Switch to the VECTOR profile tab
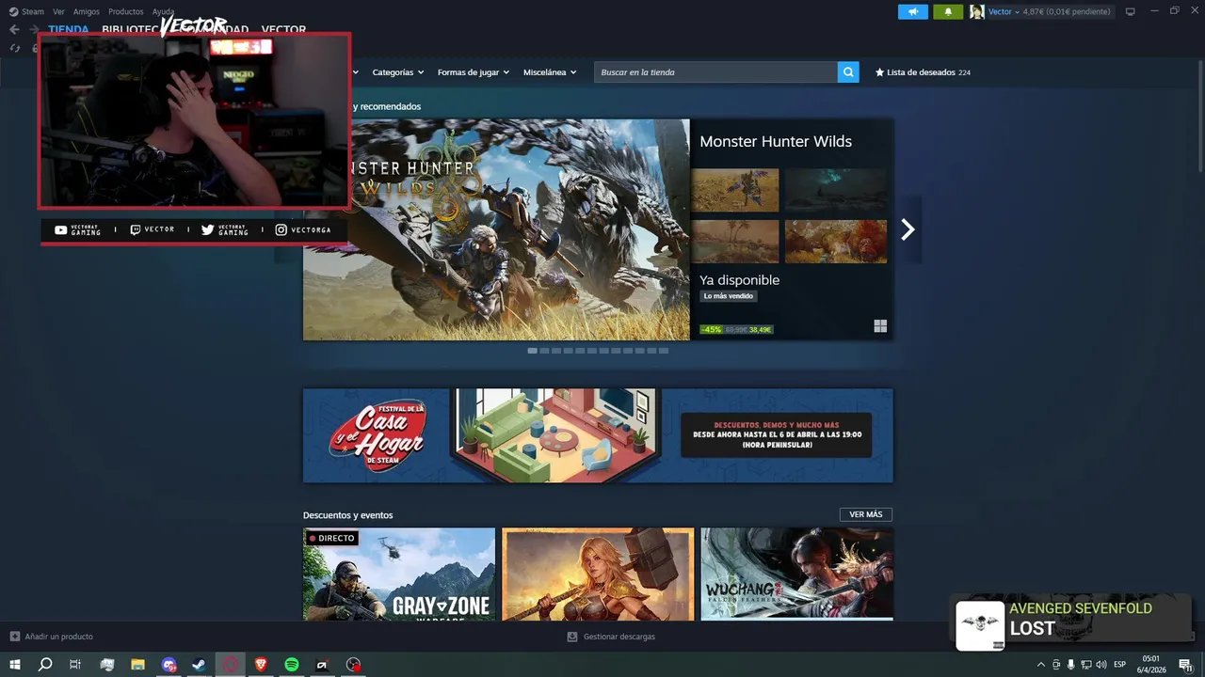The image size is (1205, 677). [283, 30]
